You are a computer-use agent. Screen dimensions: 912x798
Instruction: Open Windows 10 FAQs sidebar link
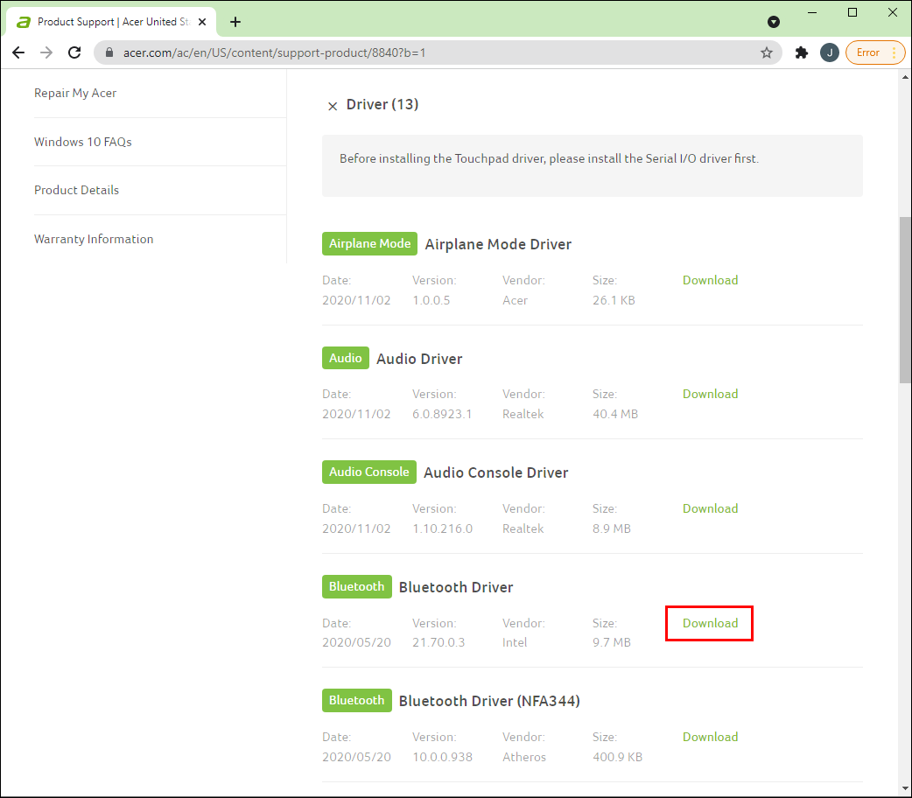pyautogui.click(x=82, y=142)
